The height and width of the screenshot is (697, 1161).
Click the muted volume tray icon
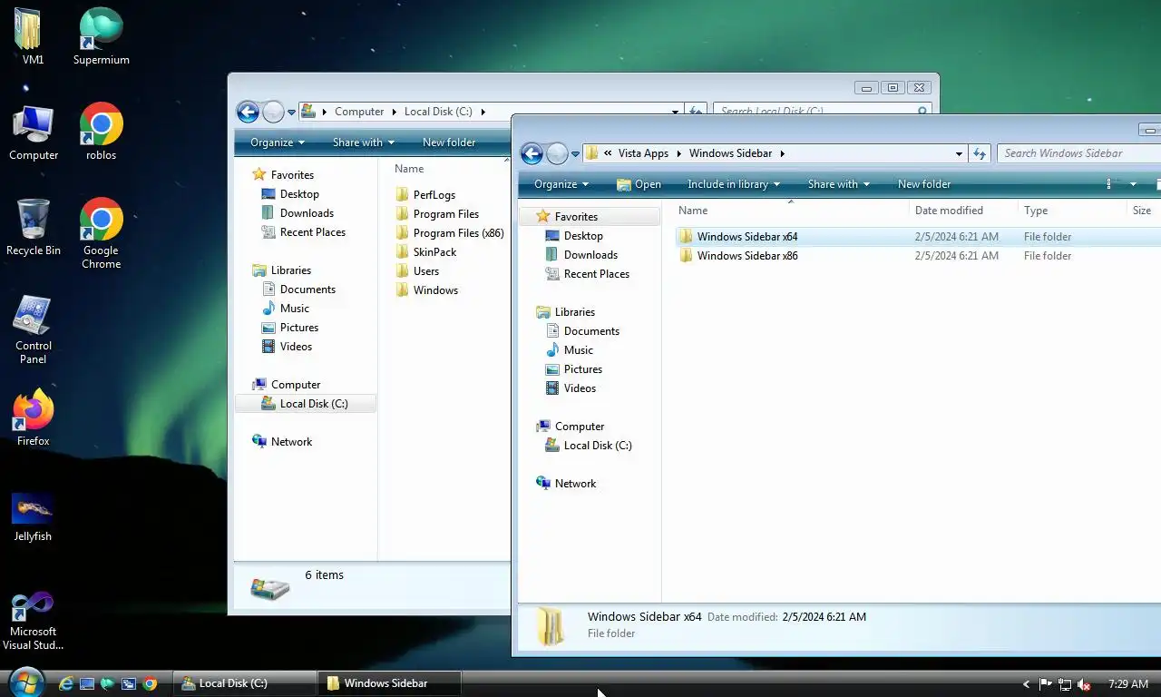1083,684
